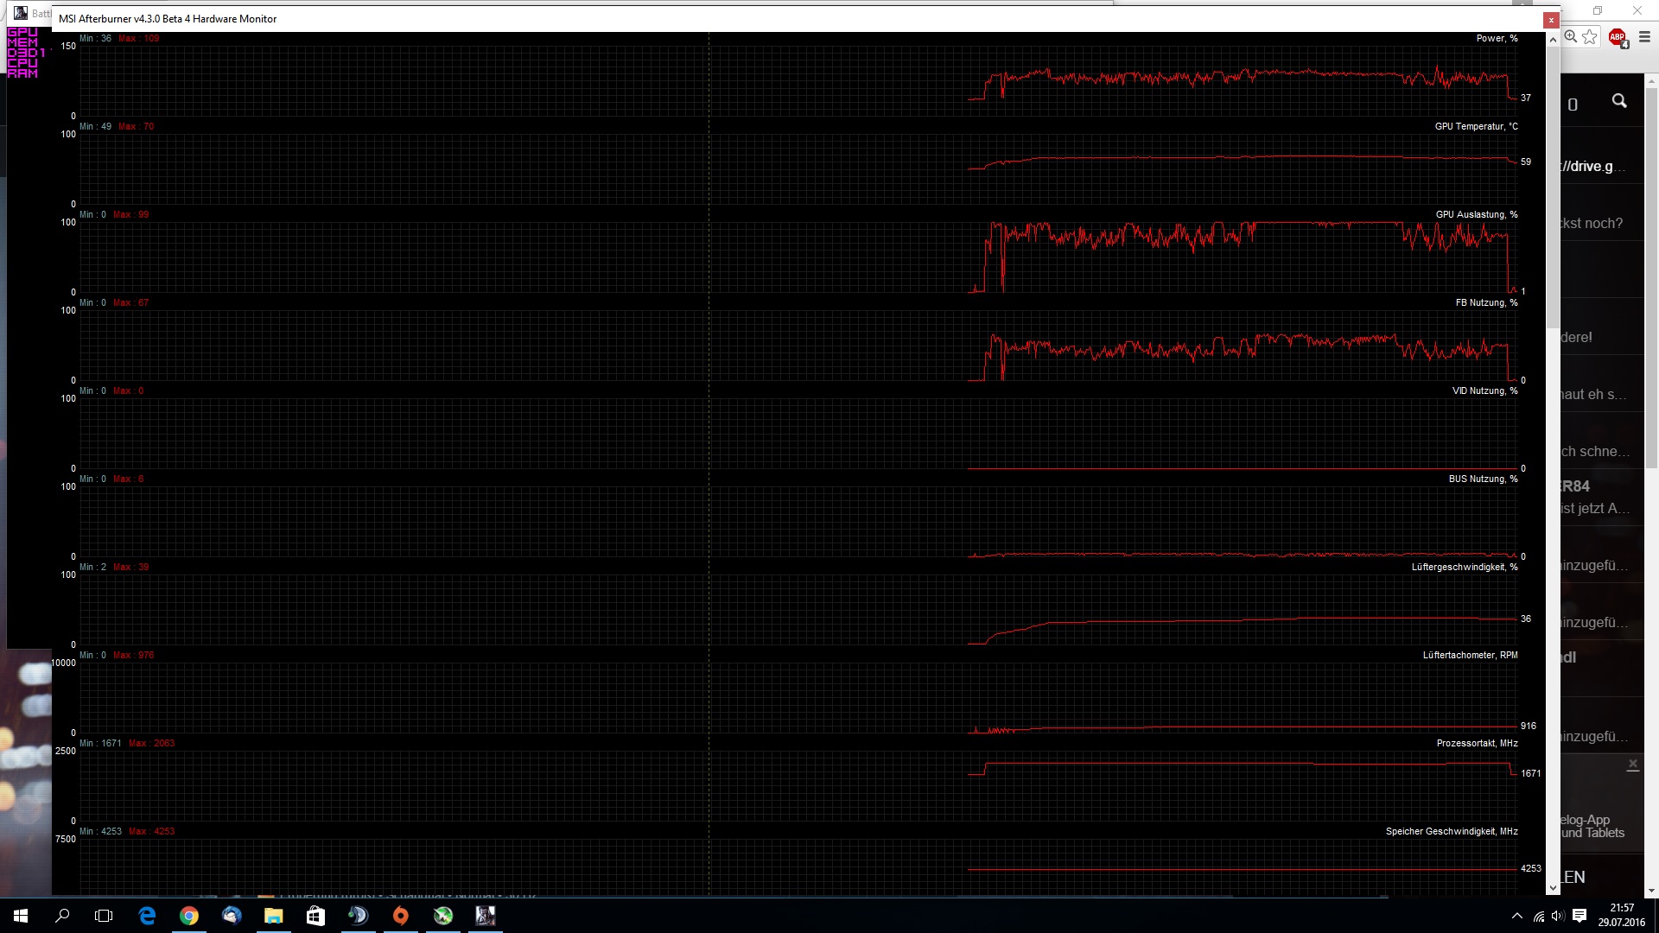1659x933 pixels.
Task: Open the website search magnifier icon
Action: [1619, 102]
